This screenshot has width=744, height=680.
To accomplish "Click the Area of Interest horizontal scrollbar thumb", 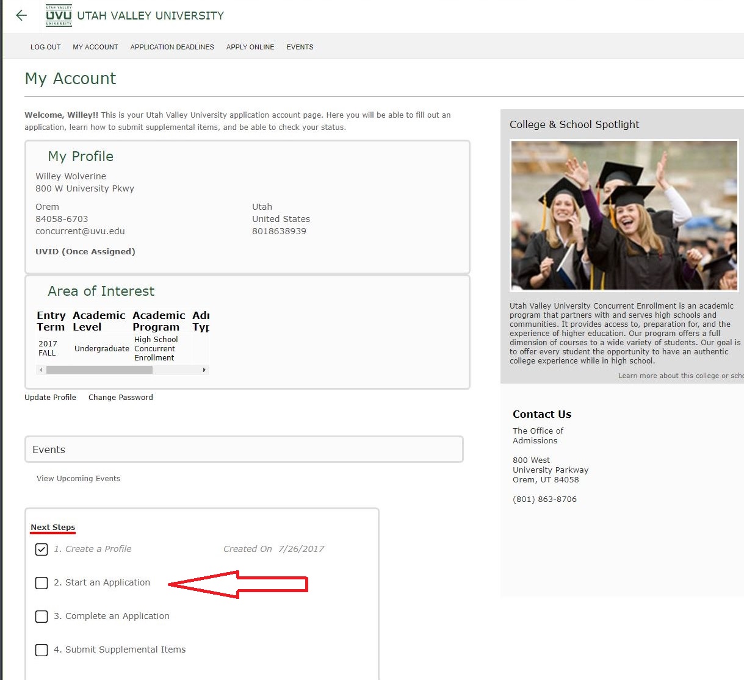I will [x=99, y=370].
